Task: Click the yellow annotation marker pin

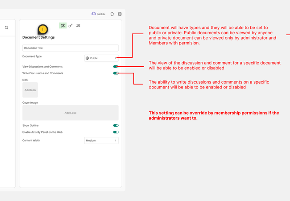Action: 42,29
